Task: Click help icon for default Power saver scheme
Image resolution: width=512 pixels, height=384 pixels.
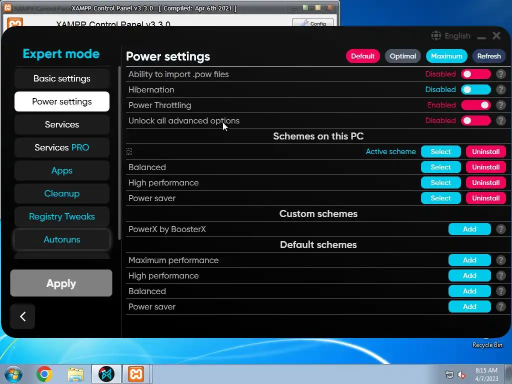Action: tap(500, 306)
